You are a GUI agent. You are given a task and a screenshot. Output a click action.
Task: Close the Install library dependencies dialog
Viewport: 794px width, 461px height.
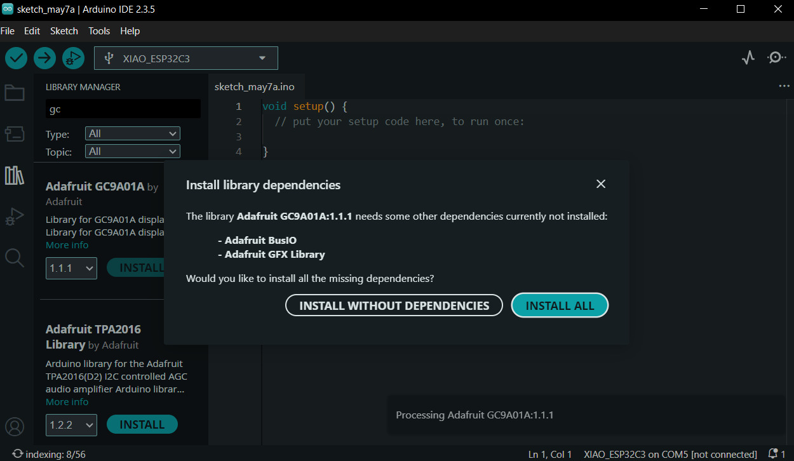(601, 184)
